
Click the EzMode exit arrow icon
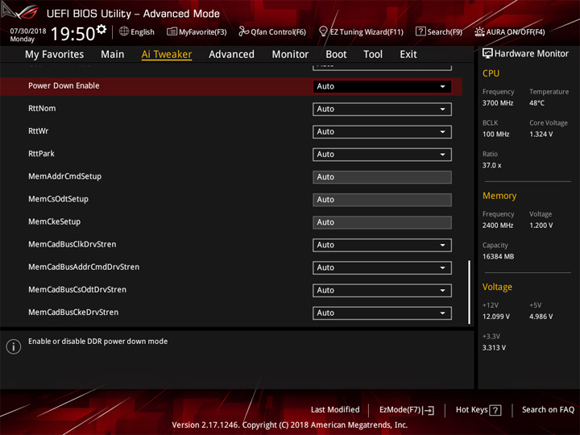click(x=429, y=410)
